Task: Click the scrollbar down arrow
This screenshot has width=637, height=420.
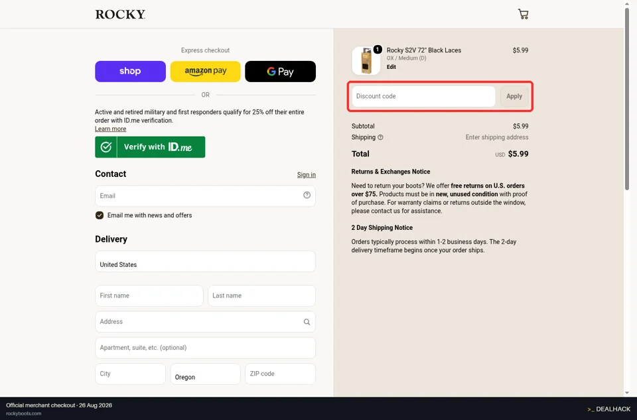Action: point(627,392)
